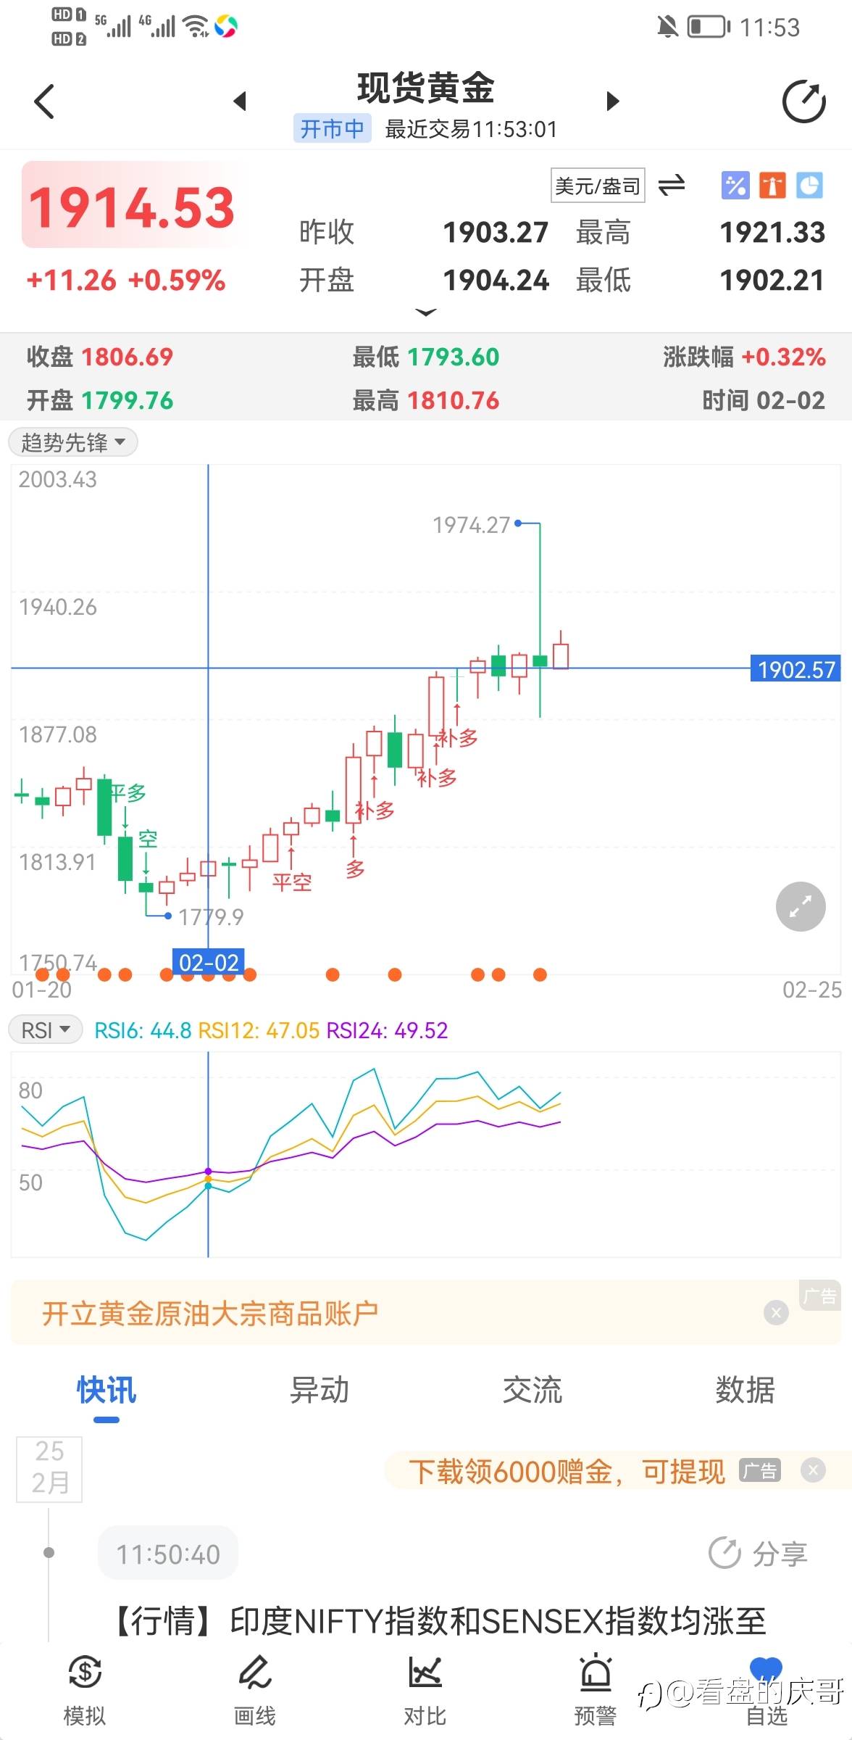Open the orange lighthouse icon
Screen dimensions: 852x1740
coord(772,186)
